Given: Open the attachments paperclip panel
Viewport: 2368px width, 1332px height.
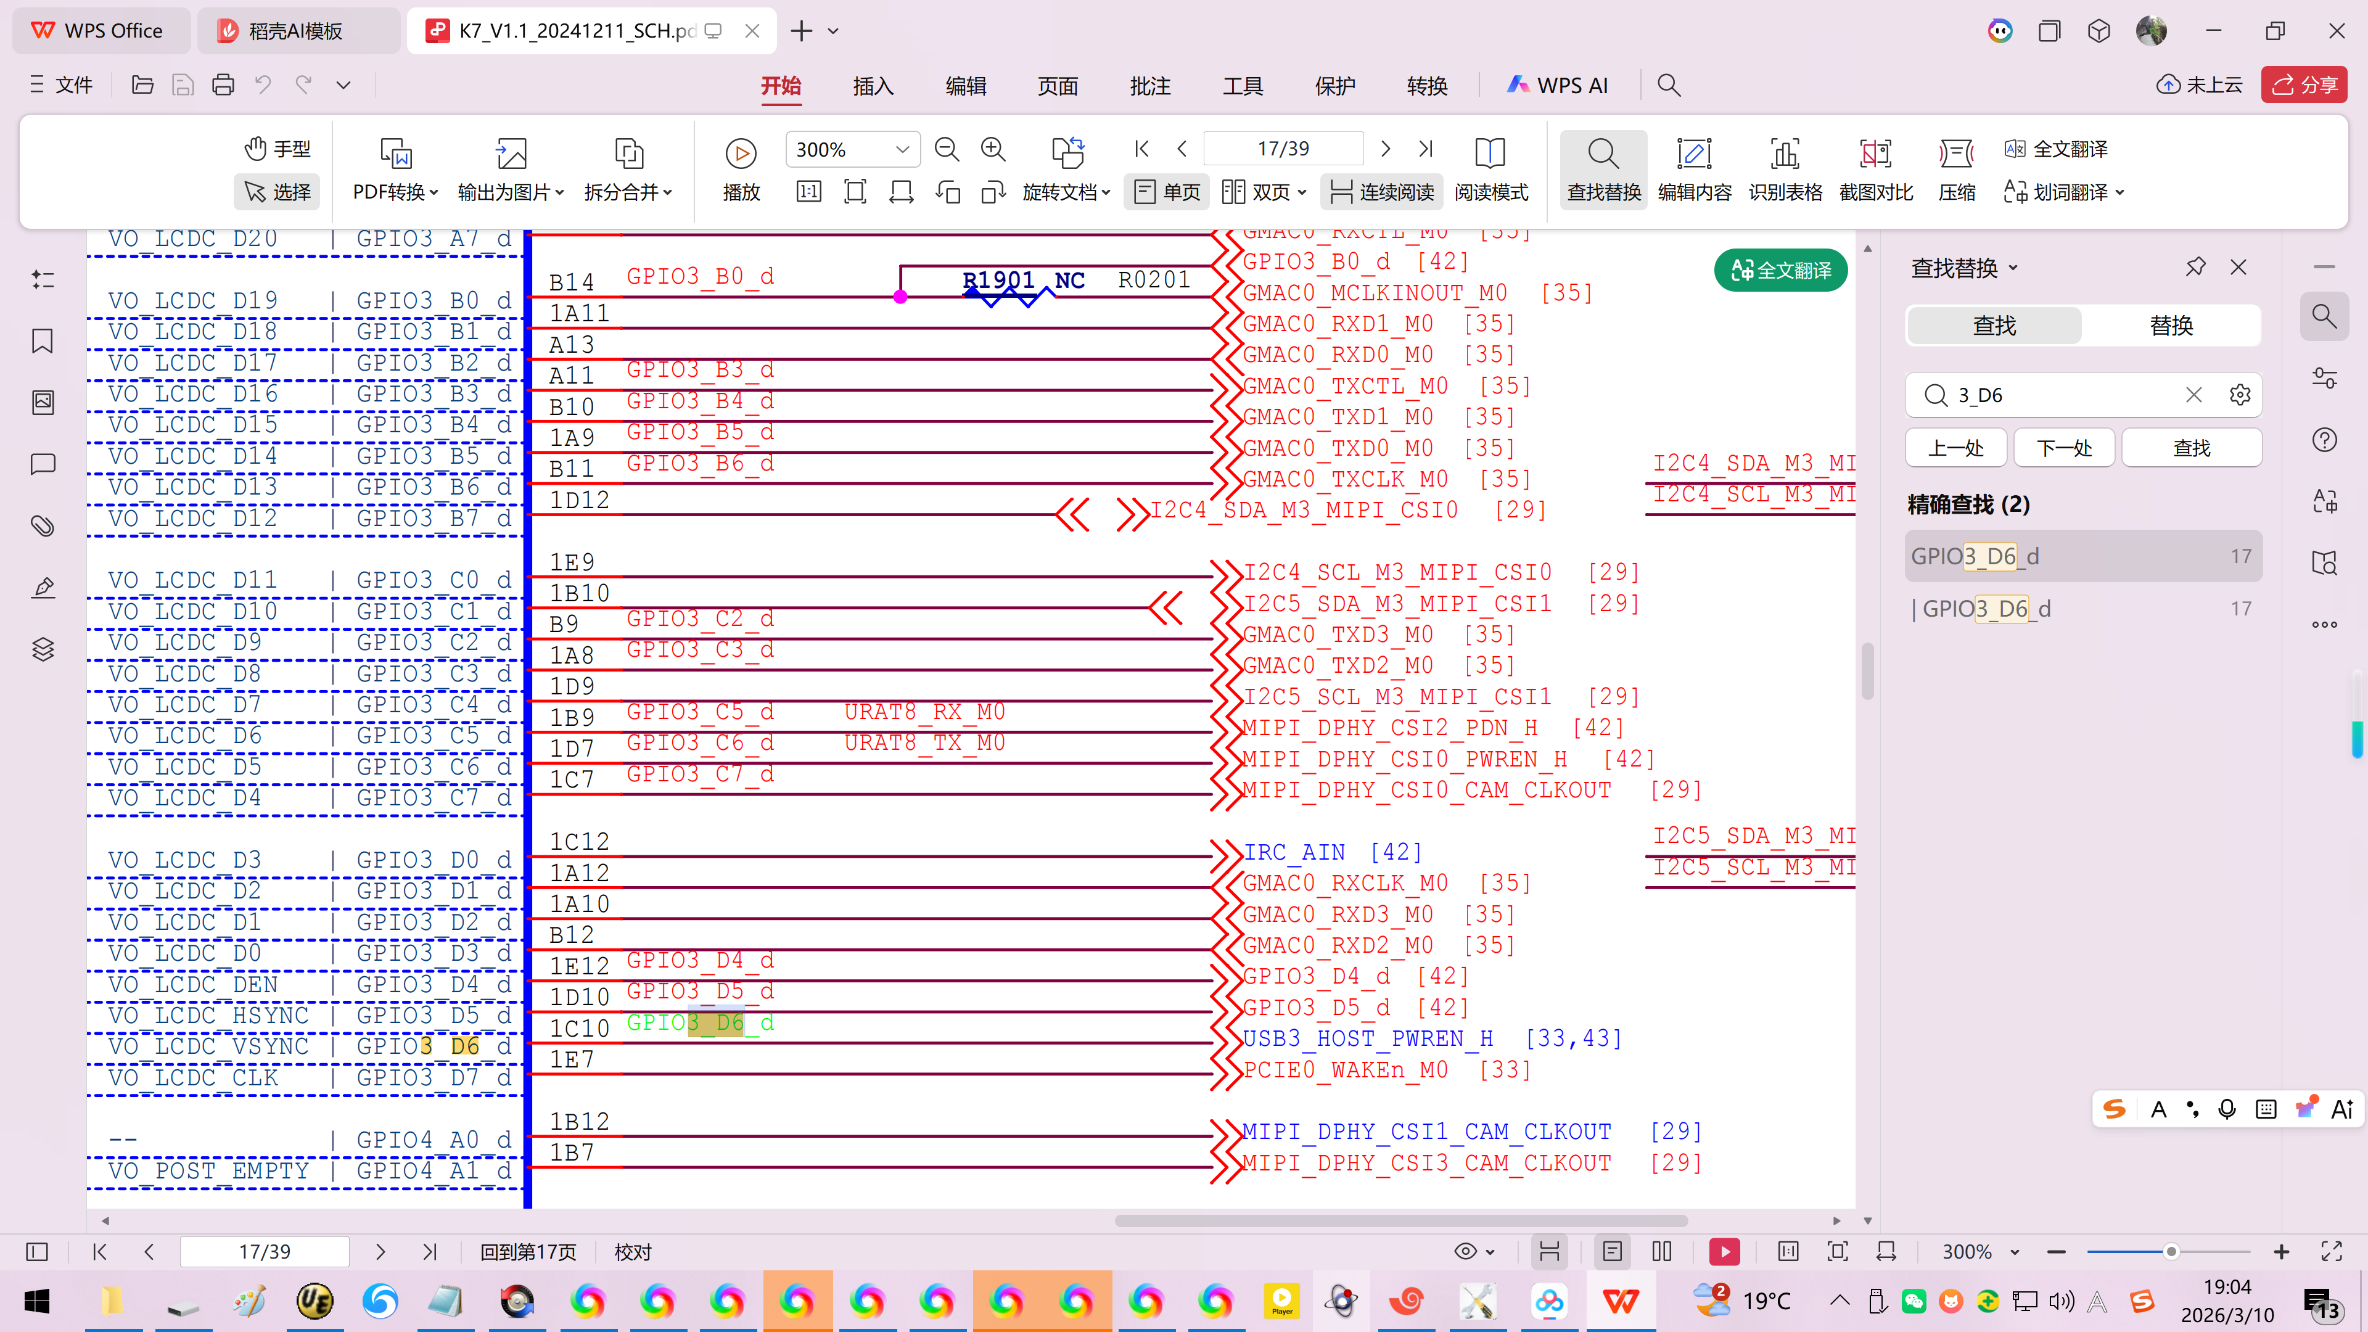Looking at the screenshot, I should click(43, 526).
